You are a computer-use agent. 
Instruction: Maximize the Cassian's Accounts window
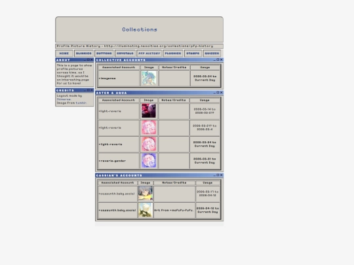(x=218, y=175)
